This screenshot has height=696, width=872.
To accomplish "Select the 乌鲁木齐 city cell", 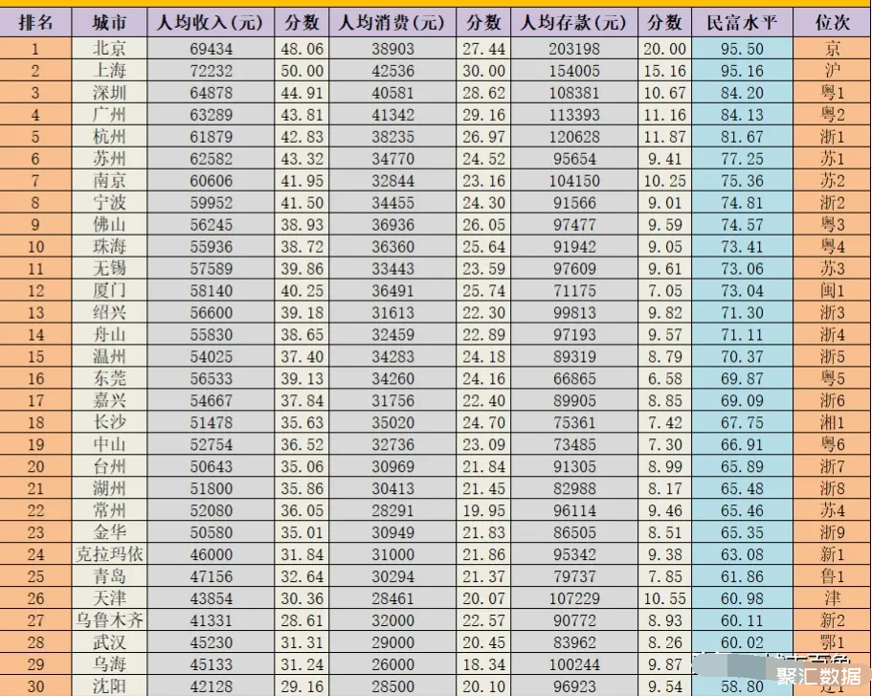I will click(109, 620).
